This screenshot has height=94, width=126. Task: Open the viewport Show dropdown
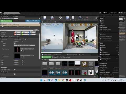pos(58,25)
